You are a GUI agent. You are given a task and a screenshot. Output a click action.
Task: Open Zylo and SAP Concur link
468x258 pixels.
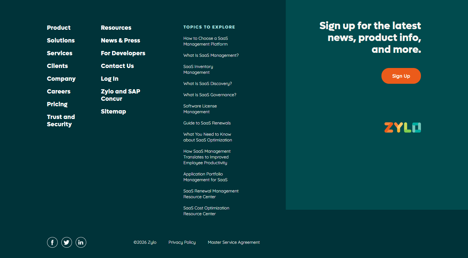click(120, 95)
